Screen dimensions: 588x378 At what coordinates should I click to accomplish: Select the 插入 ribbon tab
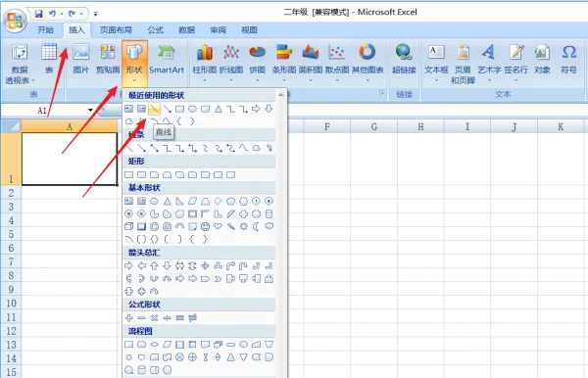tap(76, 30)
